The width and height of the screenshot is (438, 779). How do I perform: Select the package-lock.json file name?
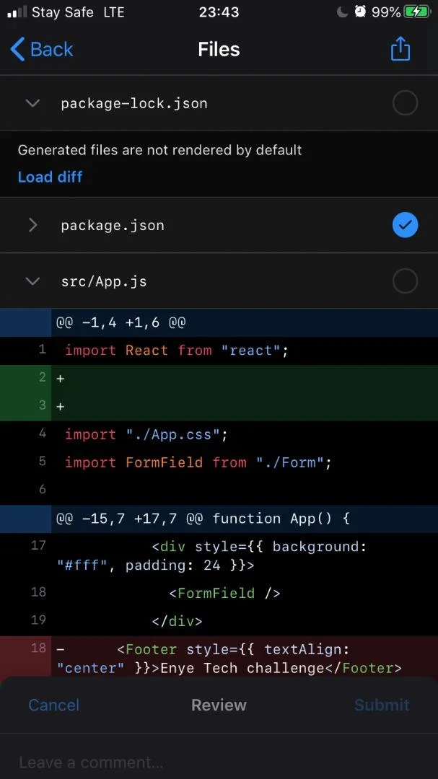click(x=134, y=103)
